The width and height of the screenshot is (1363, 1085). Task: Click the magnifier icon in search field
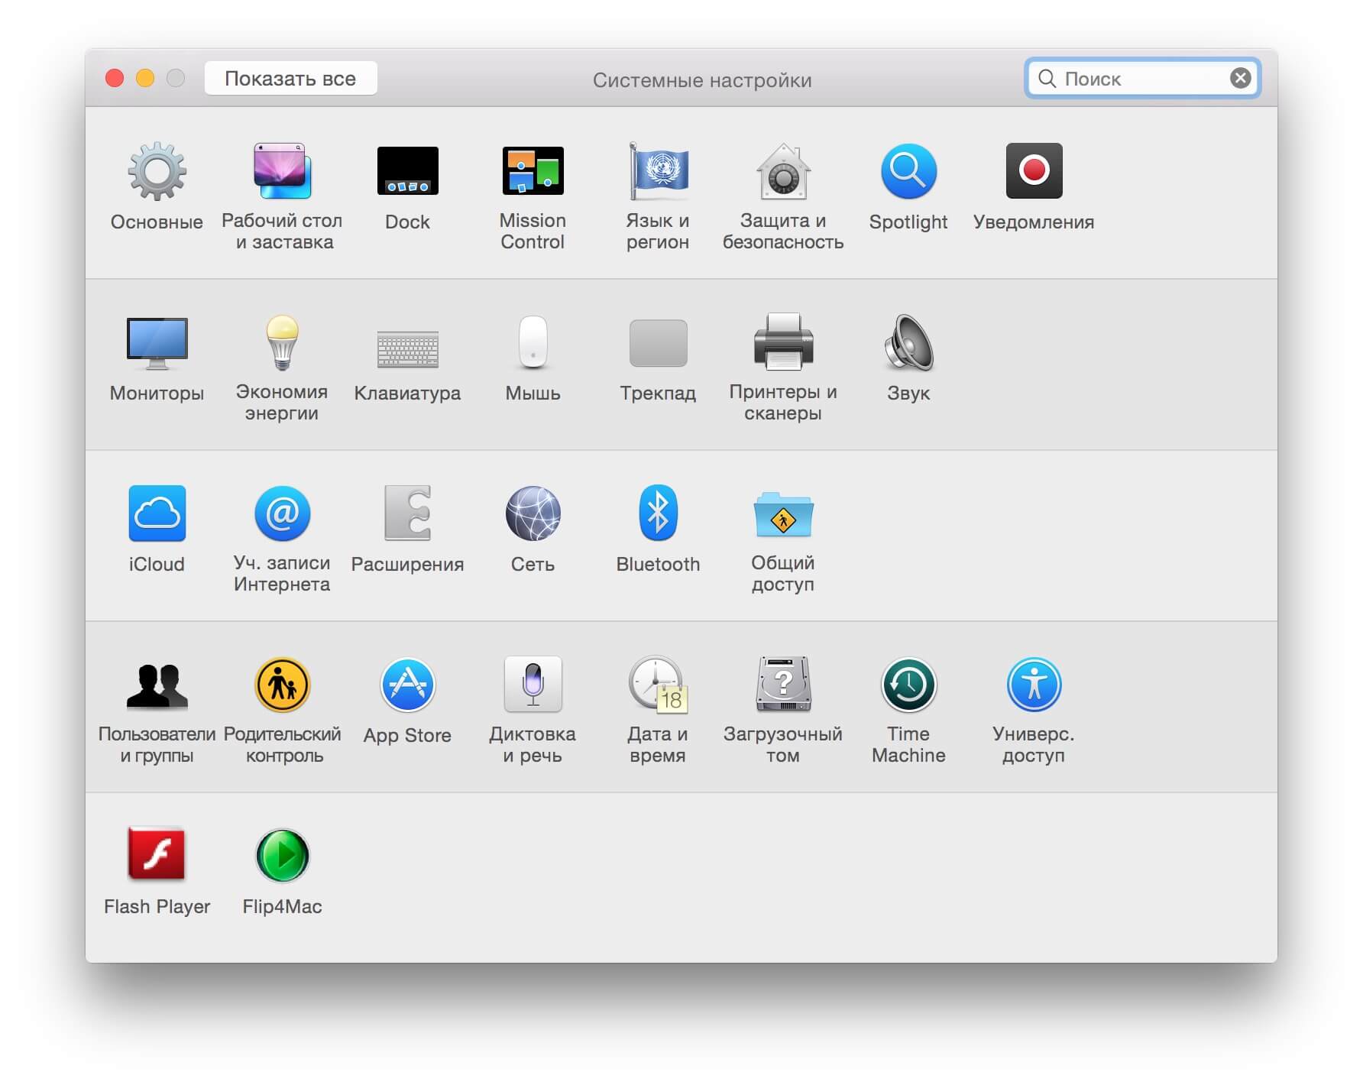[1047, 78]
